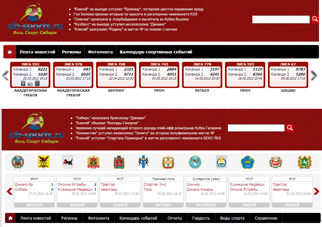Open the report document icon under ЛИГА 992
The image size is (322, 227).
coord(23,83)
